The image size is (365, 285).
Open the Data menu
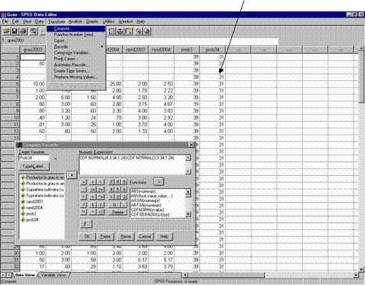click(39, 22)
